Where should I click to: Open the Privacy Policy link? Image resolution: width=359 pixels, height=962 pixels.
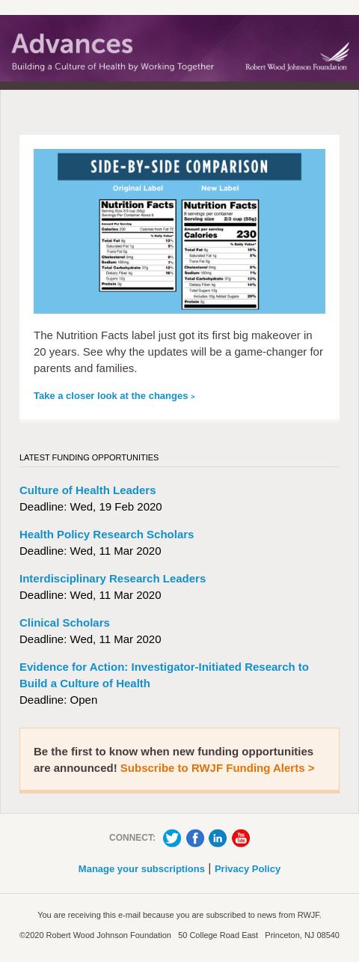[x=248, y=868]
